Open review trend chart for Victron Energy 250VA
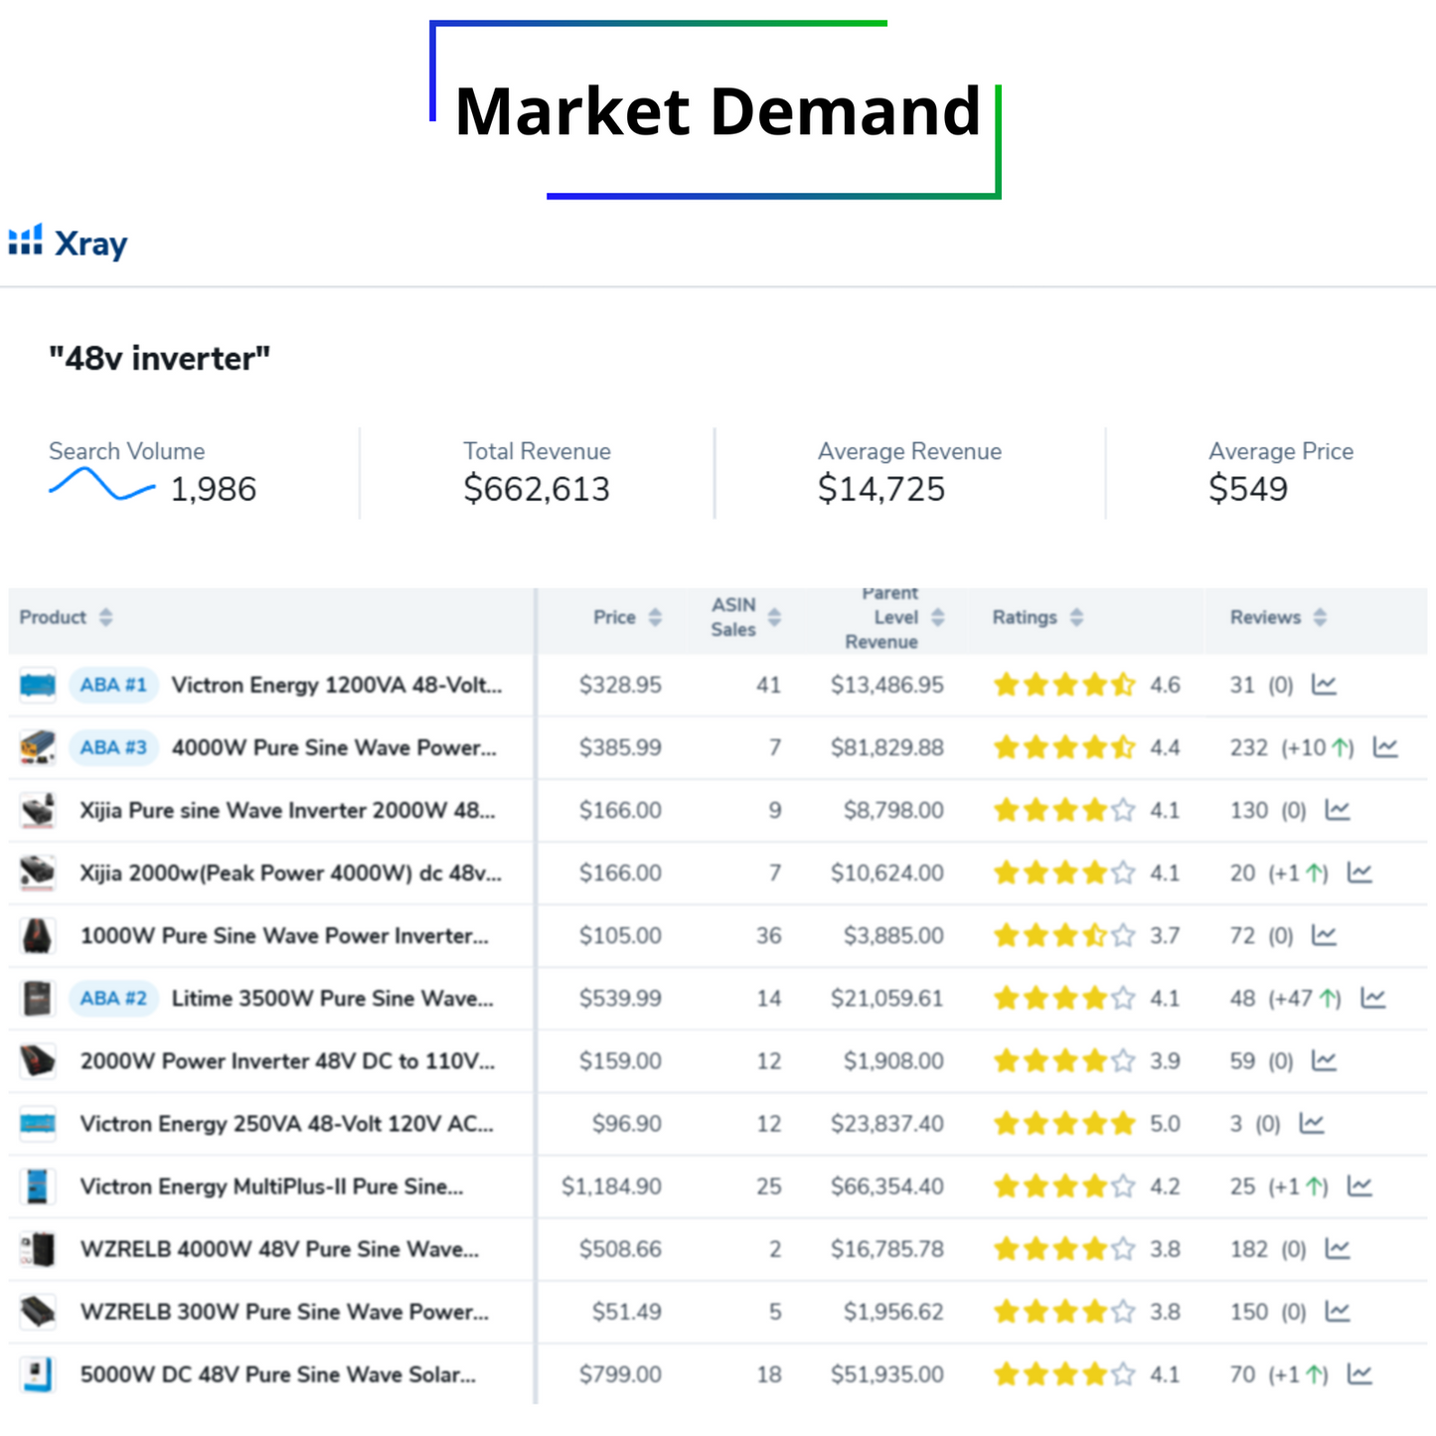Viewport: 1436px width, 1436px height. point(1312,1123)
